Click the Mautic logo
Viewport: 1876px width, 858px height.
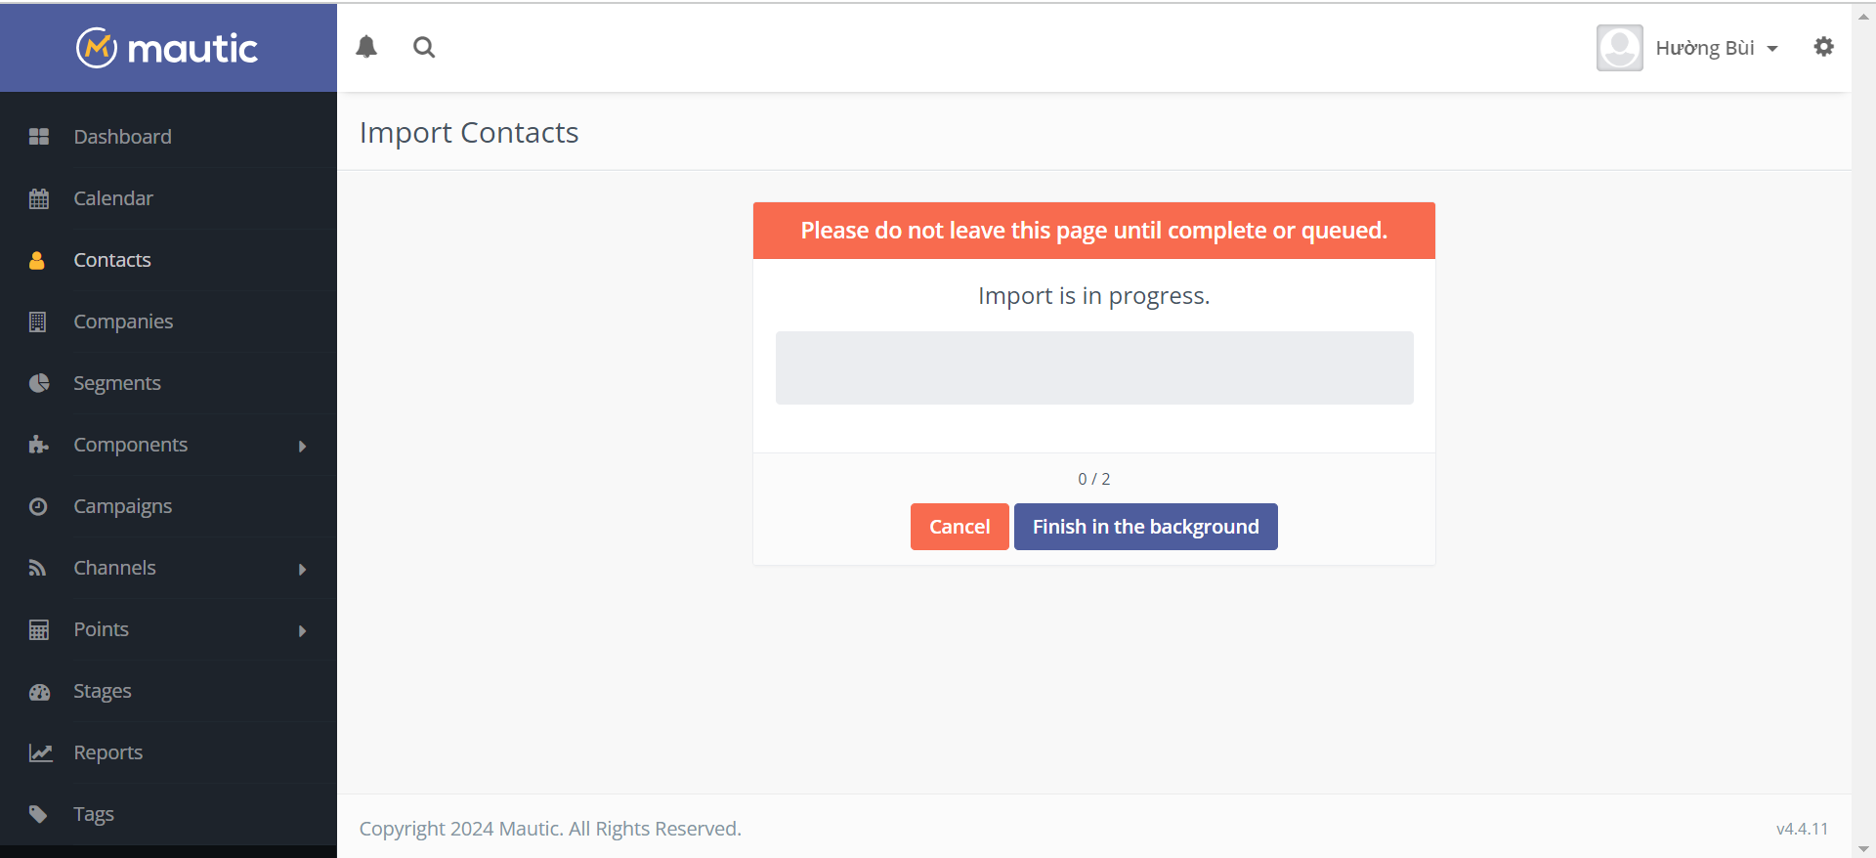tap(167, 48)
